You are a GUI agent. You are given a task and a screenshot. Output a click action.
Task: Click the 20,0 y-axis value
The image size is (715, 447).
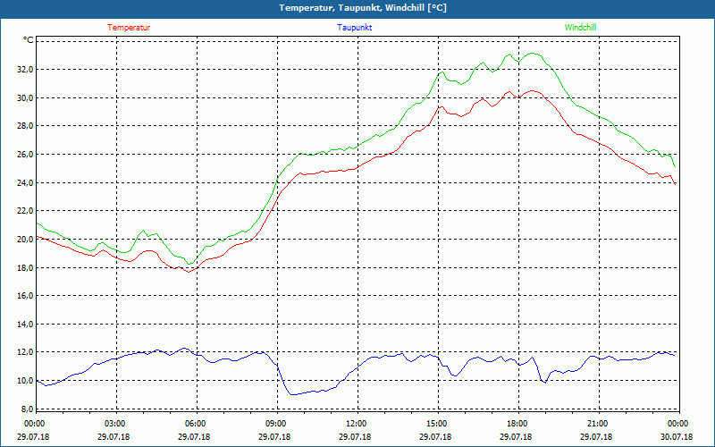(x=25, y=239)
